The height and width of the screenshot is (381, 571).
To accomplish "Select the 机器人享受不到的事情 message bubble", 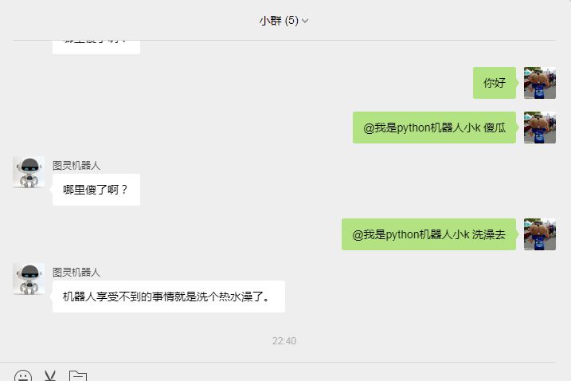I will [169, 297].
